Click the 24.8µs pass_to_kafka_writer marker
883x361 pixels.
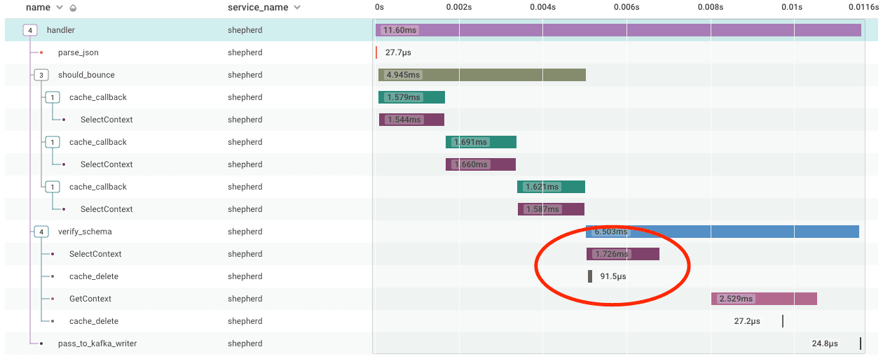click(x=860, y=344)
